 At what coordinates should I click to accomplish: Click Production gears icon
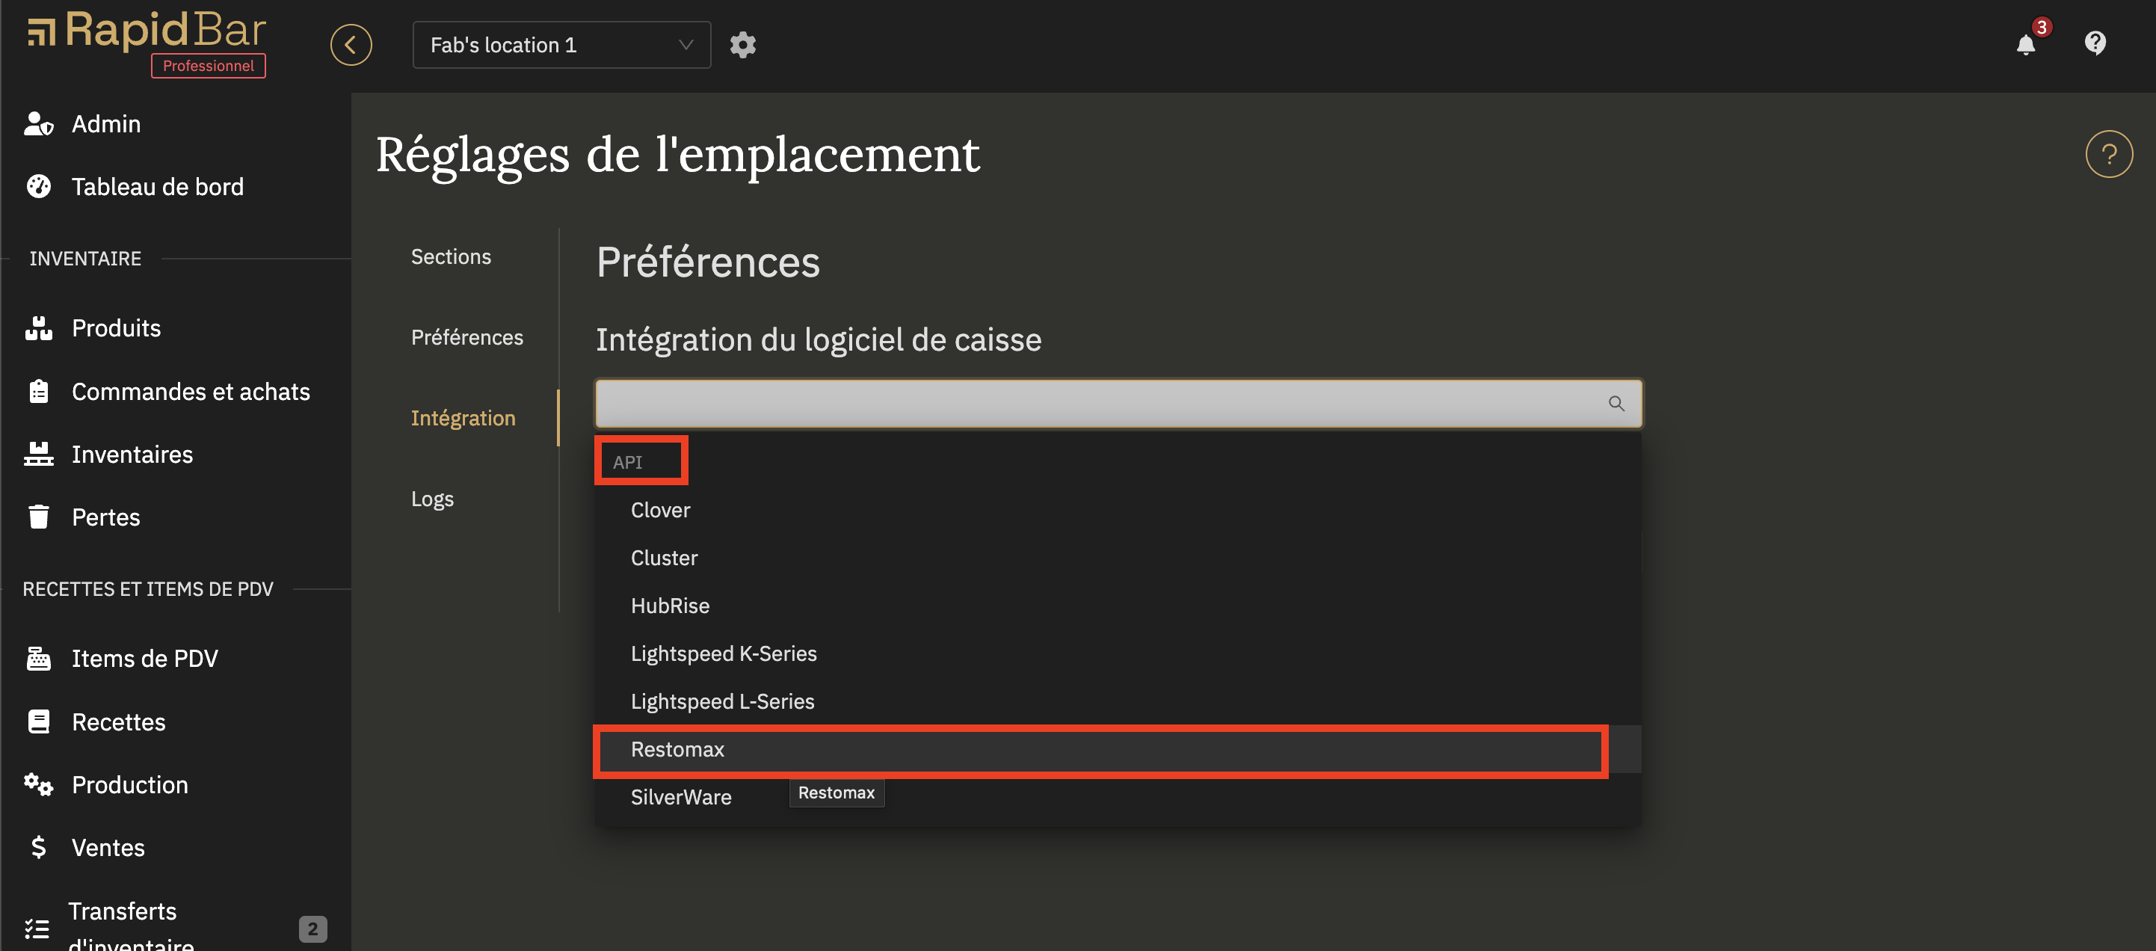[39, 784]
